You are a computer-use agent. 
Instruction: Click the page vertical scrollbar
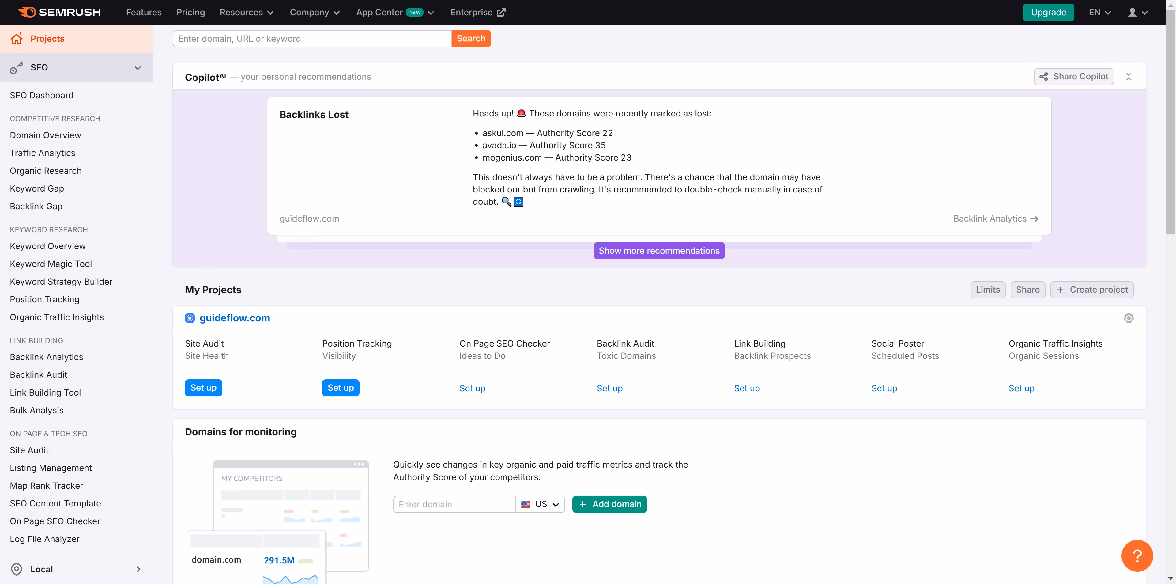point(1170,123)
